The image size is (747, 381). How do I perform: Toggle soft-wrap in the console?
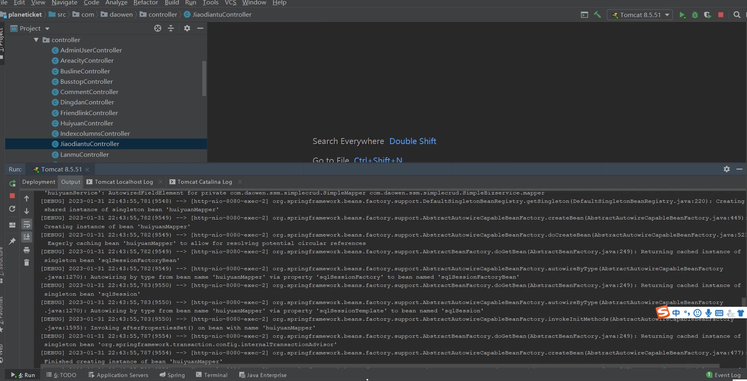pyautogui.click(x=27, y=225)
